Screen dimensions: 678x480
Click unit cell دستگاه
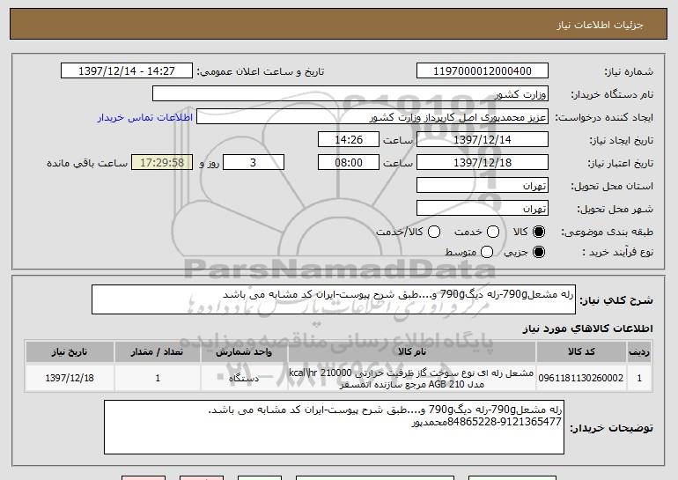coord(244,379)
